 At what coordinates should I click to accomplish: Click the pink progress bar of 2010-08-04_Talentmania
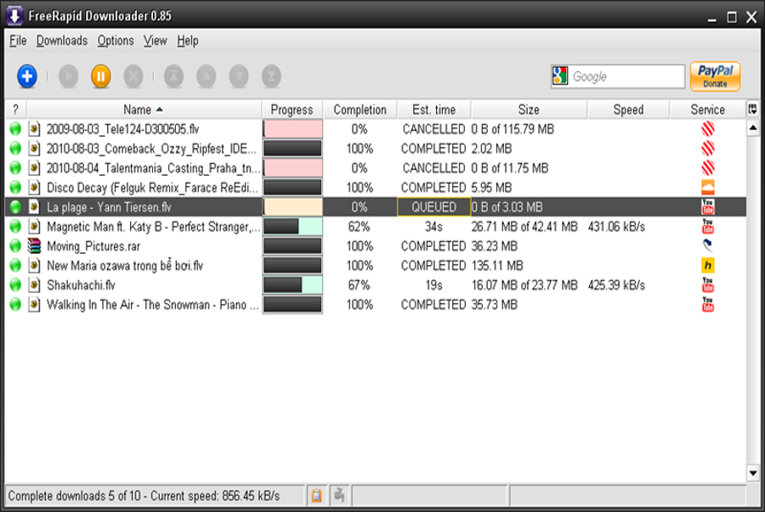tap(292, 168)
